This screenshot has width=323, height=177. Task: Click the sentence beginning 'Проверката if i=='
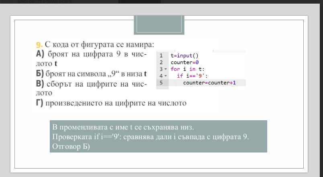151,137
